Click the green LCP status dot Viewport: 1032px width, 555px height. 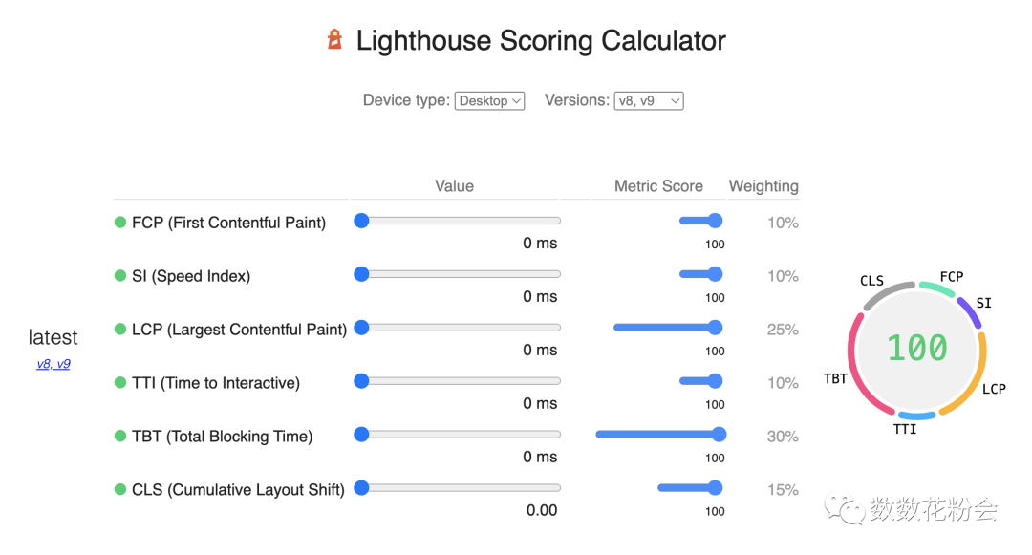coord(120,329)
